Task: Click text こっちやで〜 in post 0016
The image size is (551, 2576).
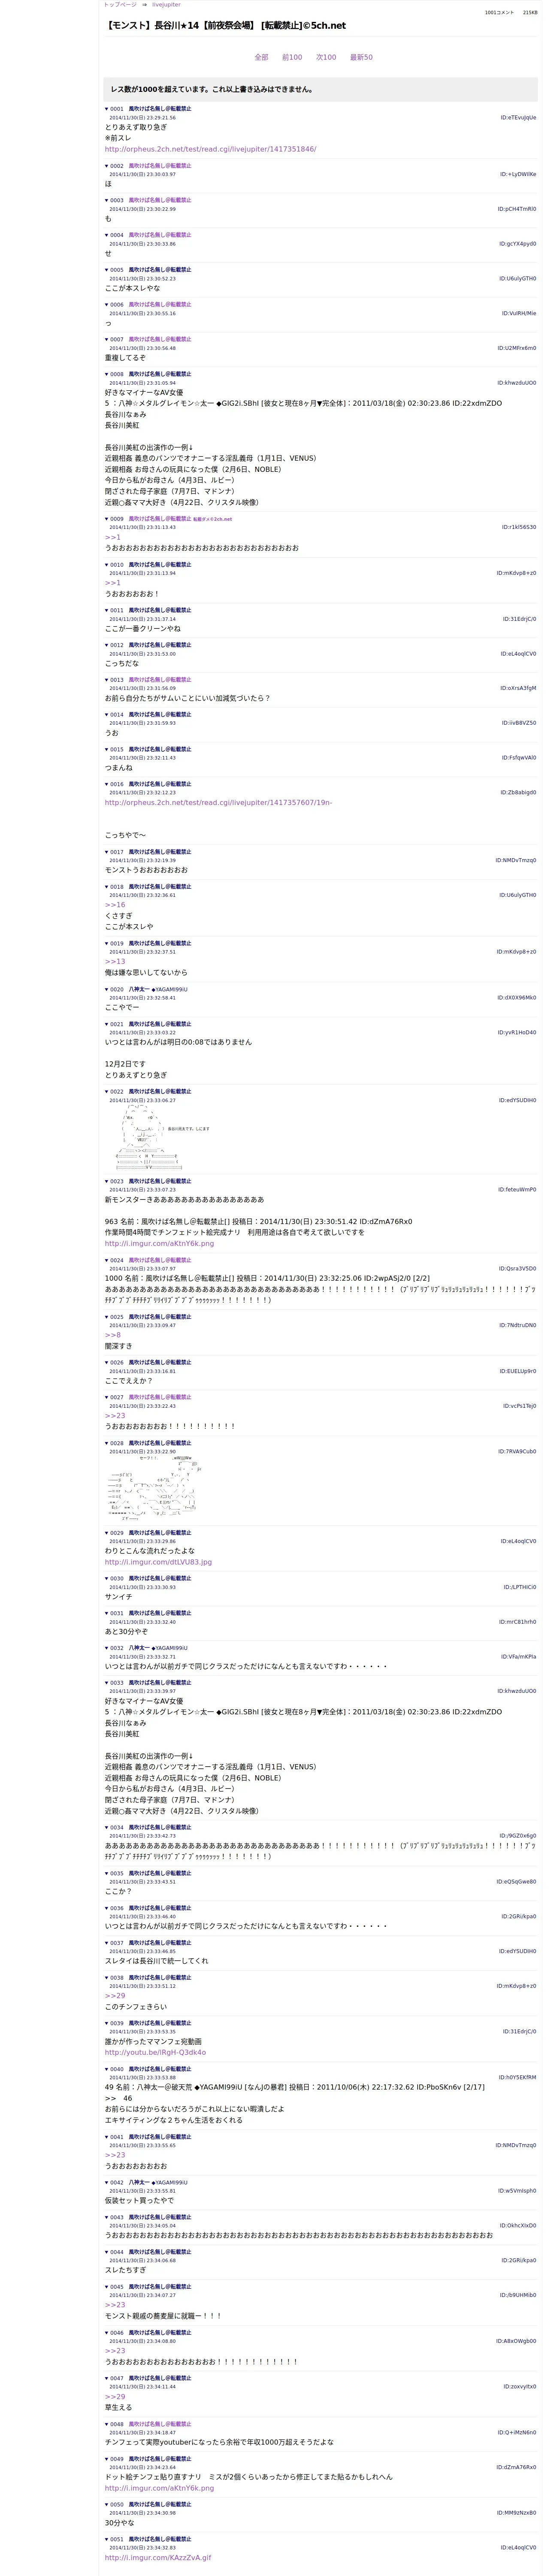Action: 125,835
